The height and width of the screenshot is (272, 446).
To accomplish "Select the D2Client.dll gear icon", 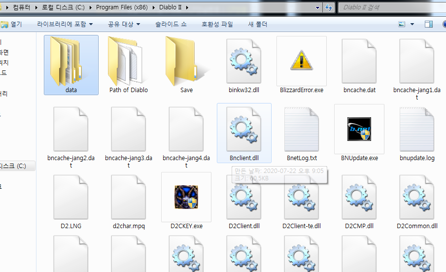I will point(244,197).
